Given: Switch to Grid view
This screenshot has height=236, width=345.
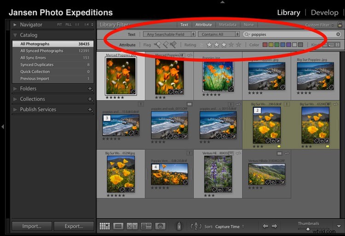Looking at the screenshot, I should pos(105,226).
